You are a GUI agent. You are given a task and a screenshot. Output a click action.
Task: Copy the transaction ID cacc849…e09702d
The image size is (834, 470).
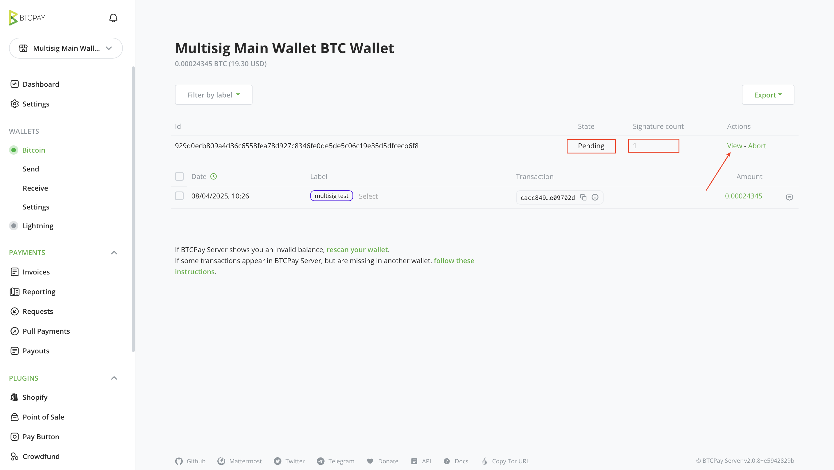point(583,197)
